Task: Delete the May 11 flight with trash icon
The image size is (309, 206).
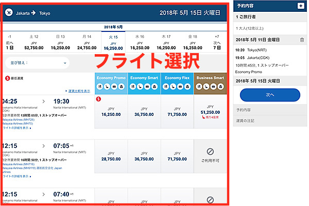Action: (302, 40)
